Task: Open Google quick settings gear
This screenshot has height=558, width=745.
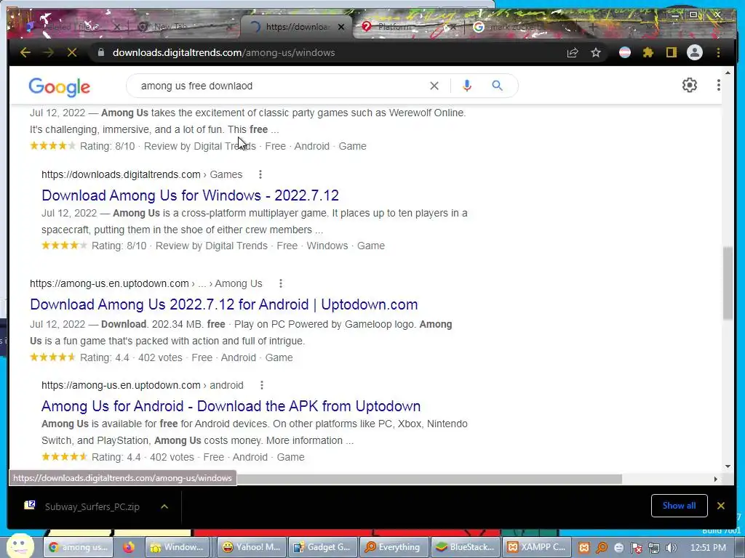Action: (x=690, y=86)
